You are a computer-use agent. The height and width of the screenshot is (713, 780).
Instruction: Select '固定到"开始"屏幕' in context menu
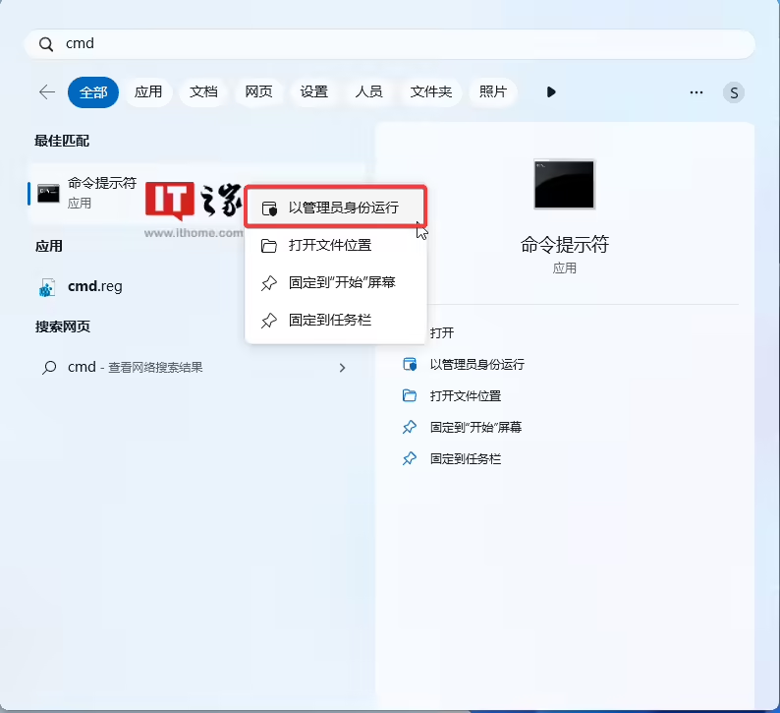point(342,282)
